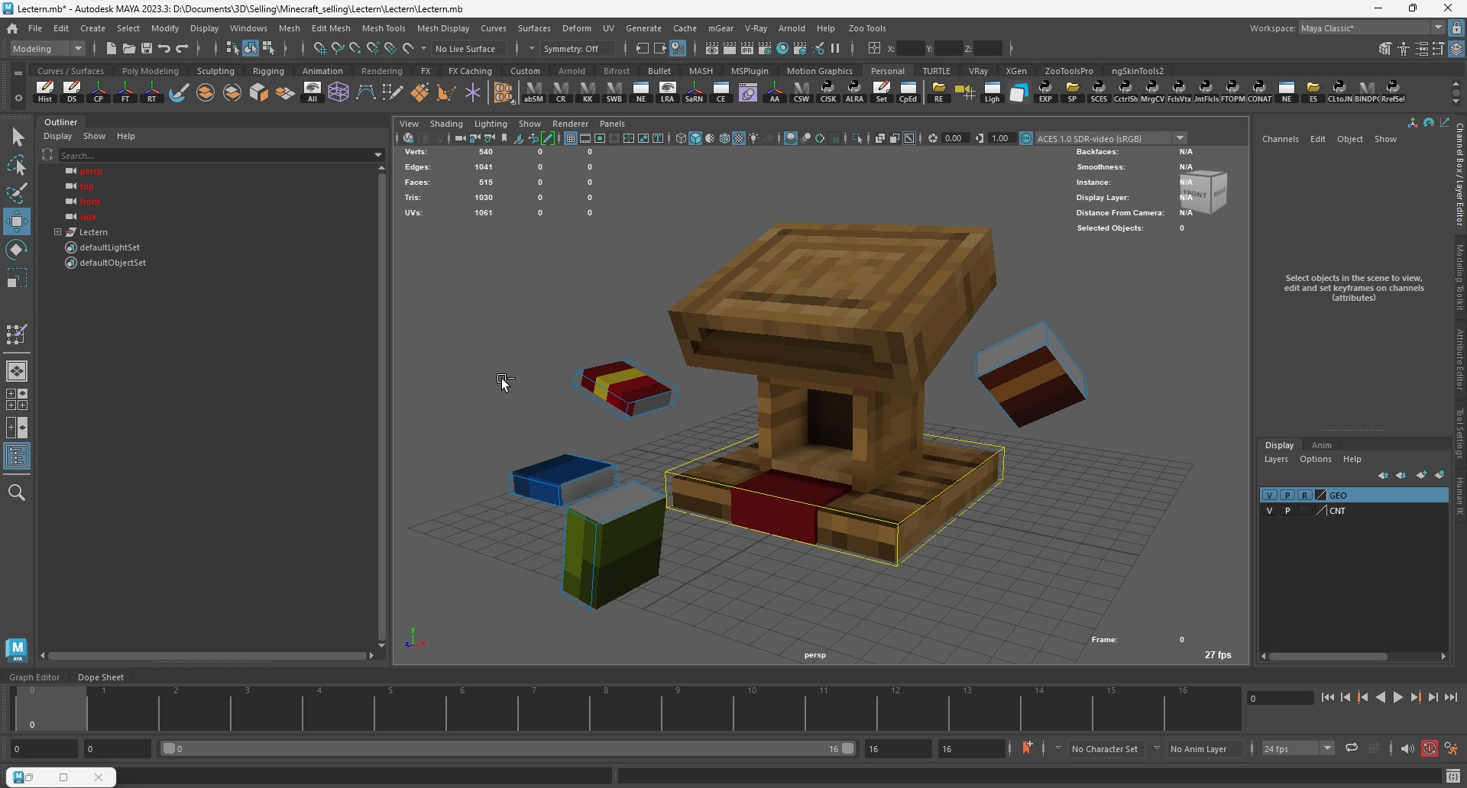Toggle playback P of GEO layer

click(x=1287, y=495)
